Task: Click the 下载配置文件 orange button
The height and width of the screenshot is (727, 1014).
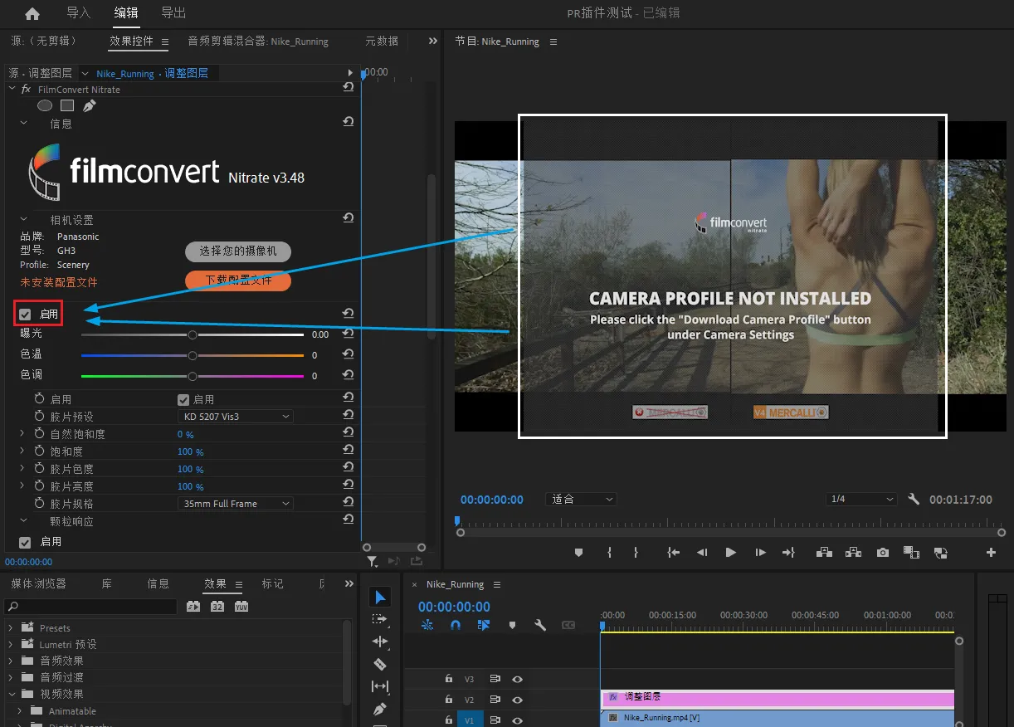Action: click(x=238, y=281)
